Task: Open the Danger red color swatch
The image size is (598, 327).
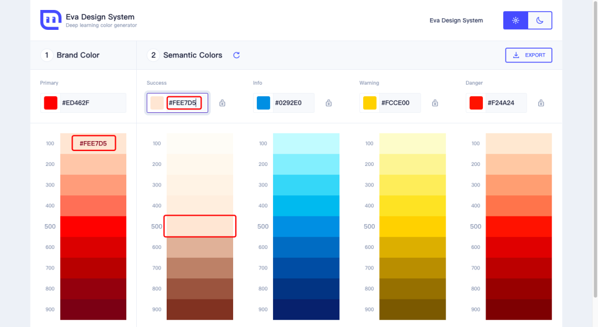Action: click(x=476, y=103)
